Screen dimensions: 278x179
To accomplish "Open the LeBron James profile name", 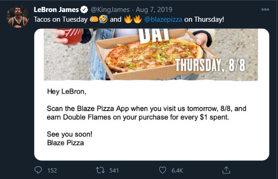I will pos(56,10).
